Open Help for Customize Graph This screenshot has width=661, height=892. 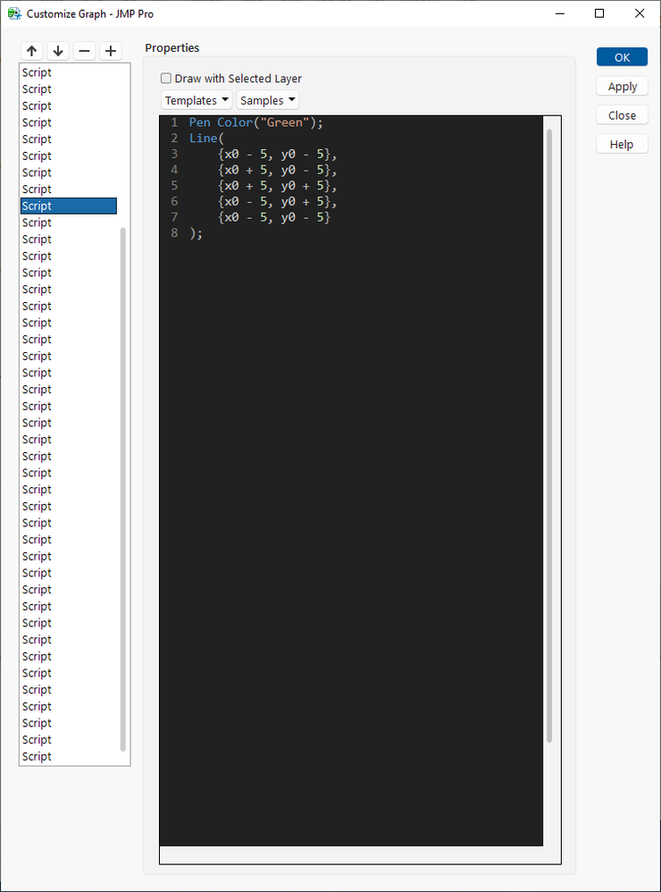click(x=622, y=145)
